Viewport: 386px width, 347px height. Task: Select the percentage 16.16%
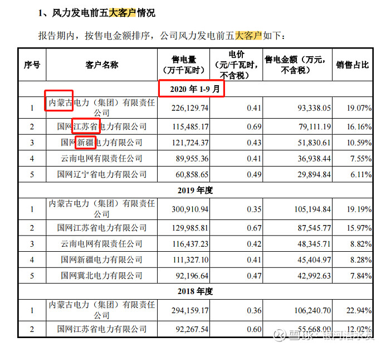(359, 127)
